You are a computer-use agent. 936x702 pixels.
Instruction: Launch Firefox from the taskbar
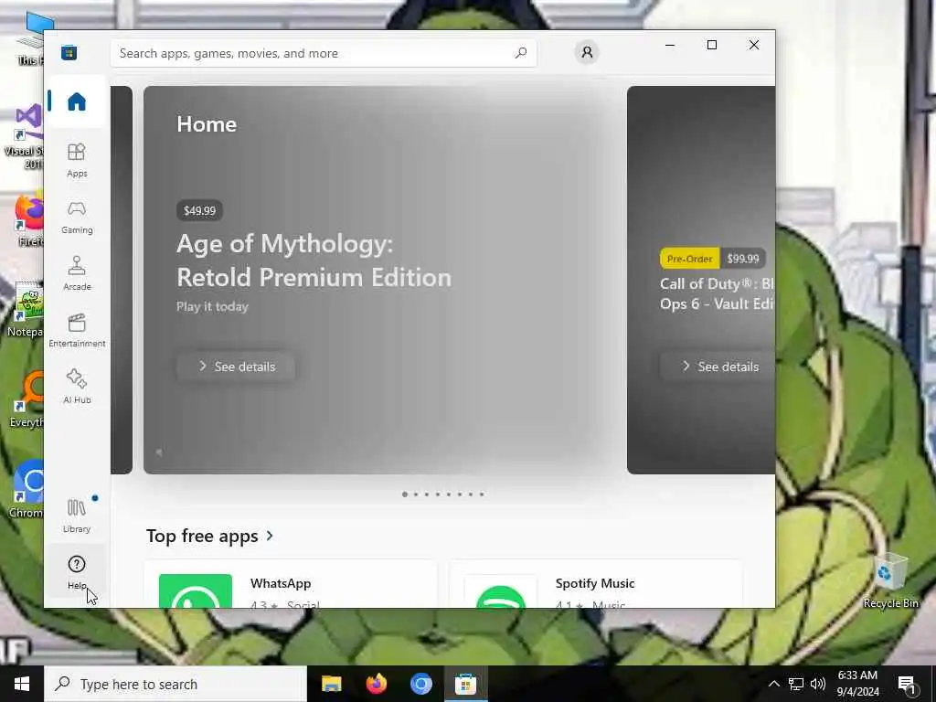coord(376,684)
